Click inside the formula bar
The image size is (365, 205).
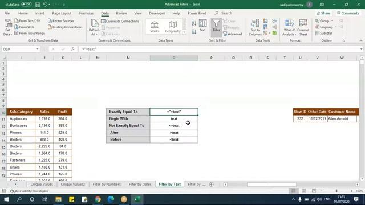(x=219, y=49)
